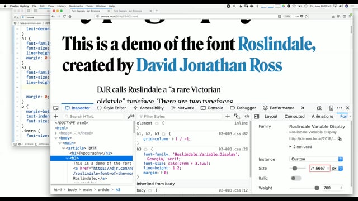
Task: Open the px size unit dropdown
Action: (x=337, y=169)
